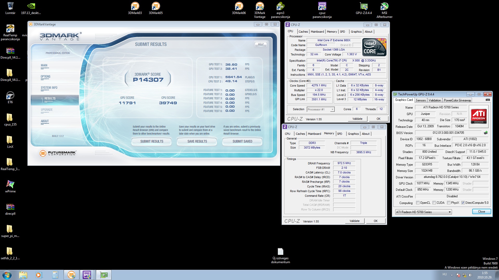This screenshot has height=280, width=499.
Task: Open the ATI Radeon HD 5700 Series dropdown
Action: [x=423, y=212]
